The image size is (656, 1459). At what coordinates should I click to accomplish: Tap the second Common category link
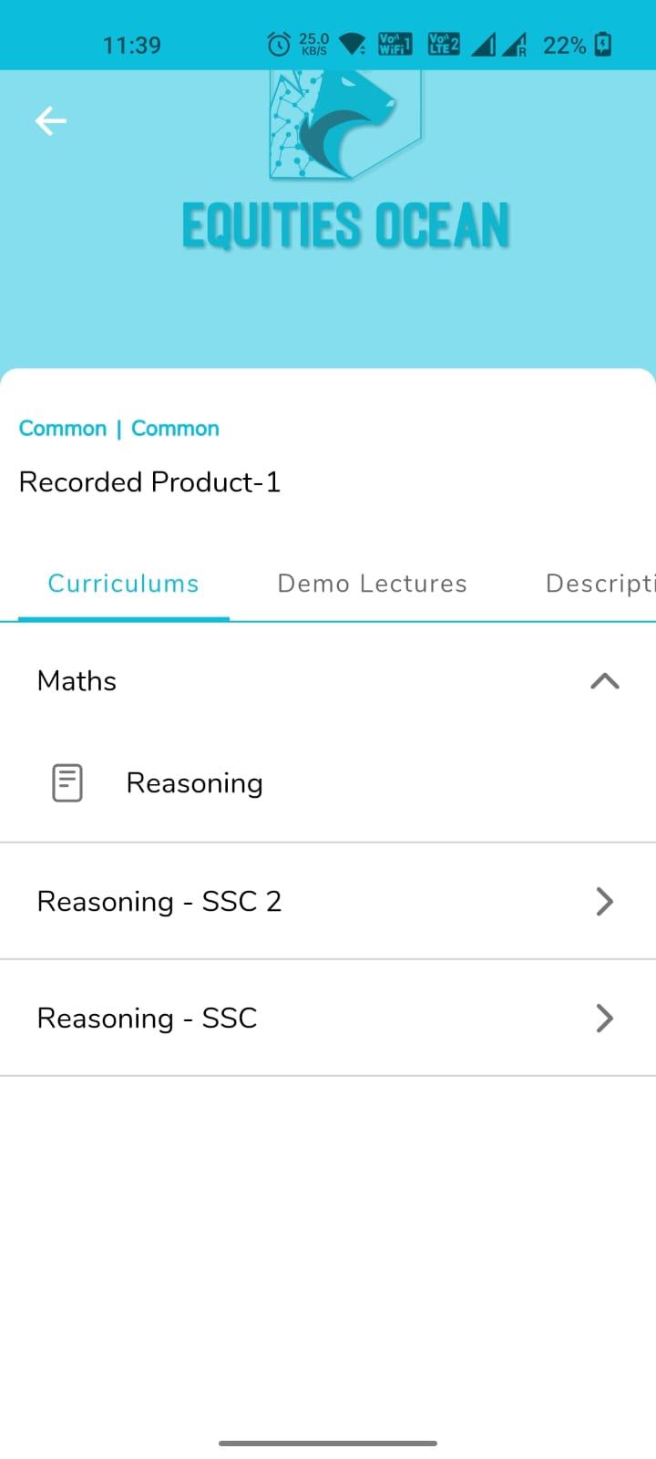(175, 428)
